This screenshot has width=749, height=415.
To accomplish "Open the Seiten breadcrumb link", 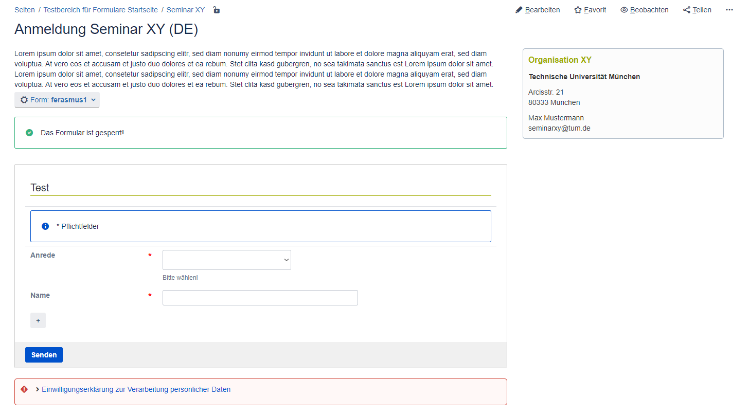I will click(25, 10).
